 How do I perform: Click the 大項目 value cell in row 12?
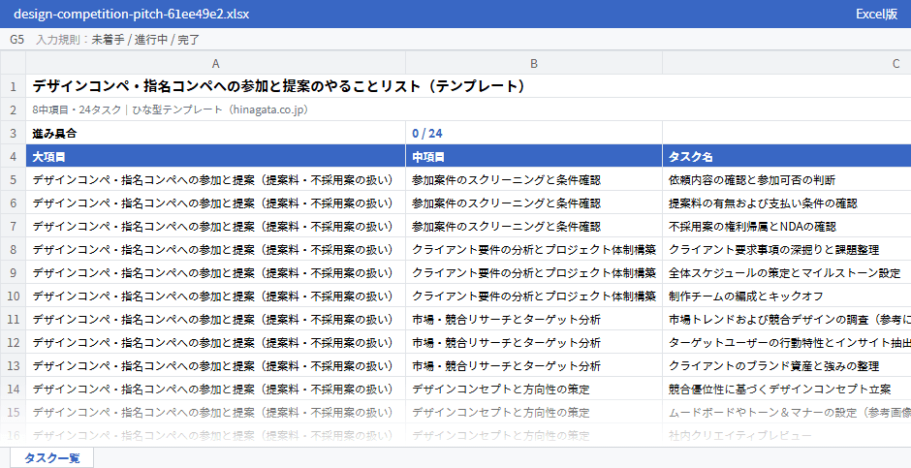click(x=215, y=342)
